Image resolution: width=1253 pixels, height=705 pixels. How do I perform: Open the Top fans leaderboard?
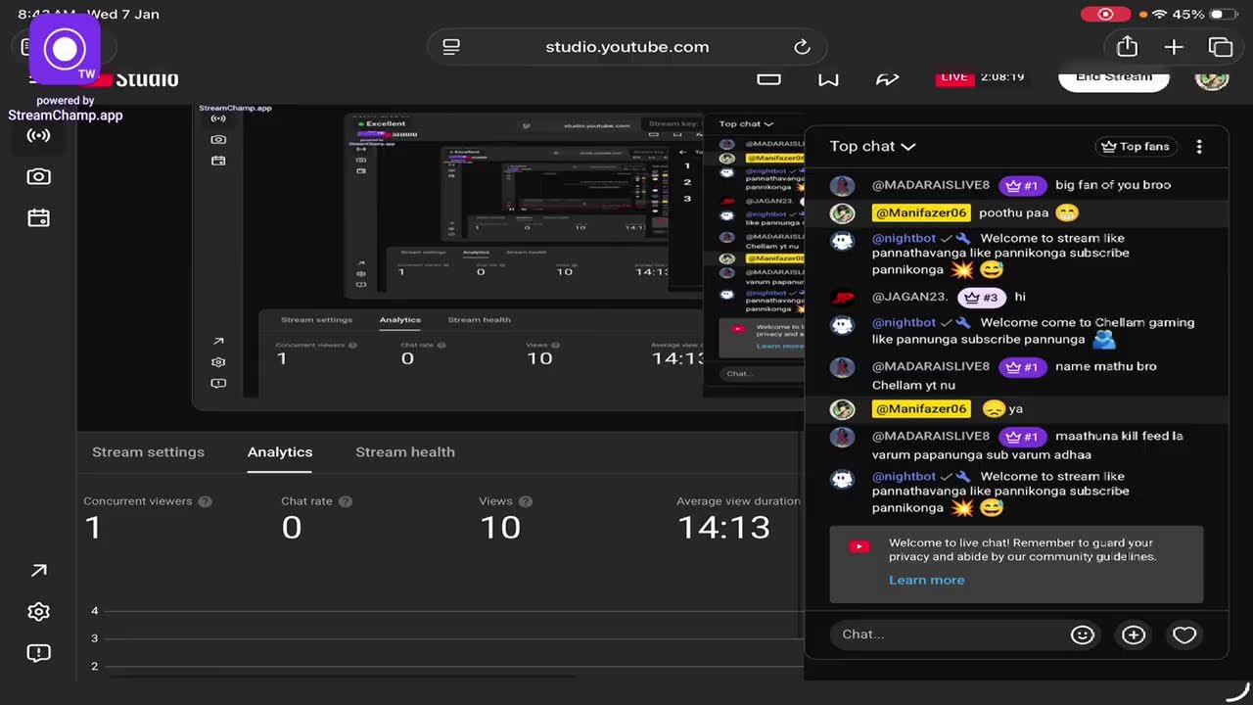point(1136,147)
